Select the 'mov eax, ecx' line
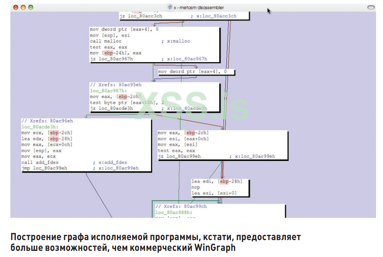Viewport: 383px width, 257px height. (x=38, y=157)
